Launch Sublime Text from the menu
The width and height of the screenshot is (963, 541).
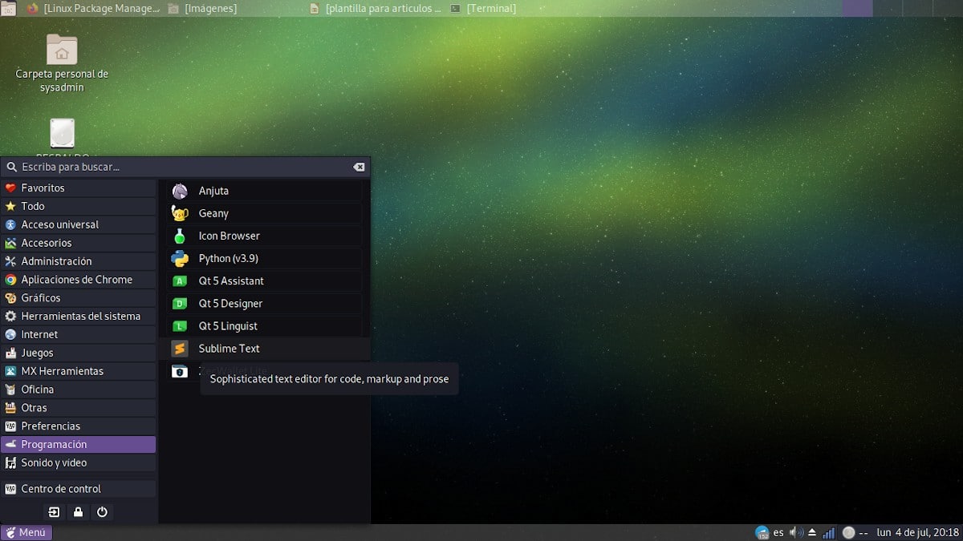pos(229,349)
